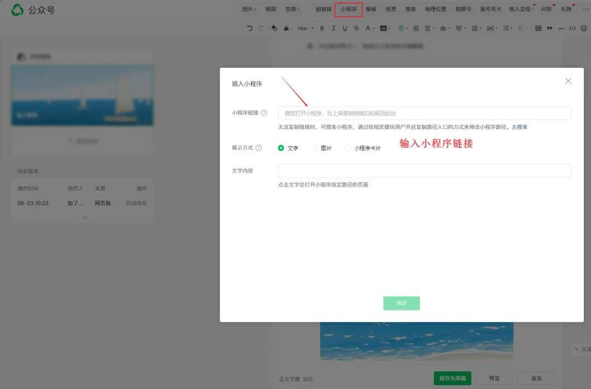Insert horizontal divider line icon
Viewport: 591px width, 389px height.
(x=561, y=28)
